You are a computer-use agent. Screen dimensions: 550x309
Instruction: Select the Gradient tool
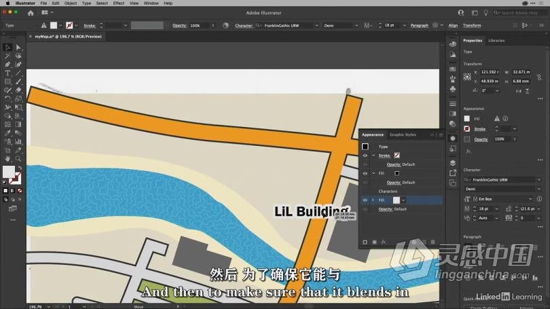[x=18, y=124]
